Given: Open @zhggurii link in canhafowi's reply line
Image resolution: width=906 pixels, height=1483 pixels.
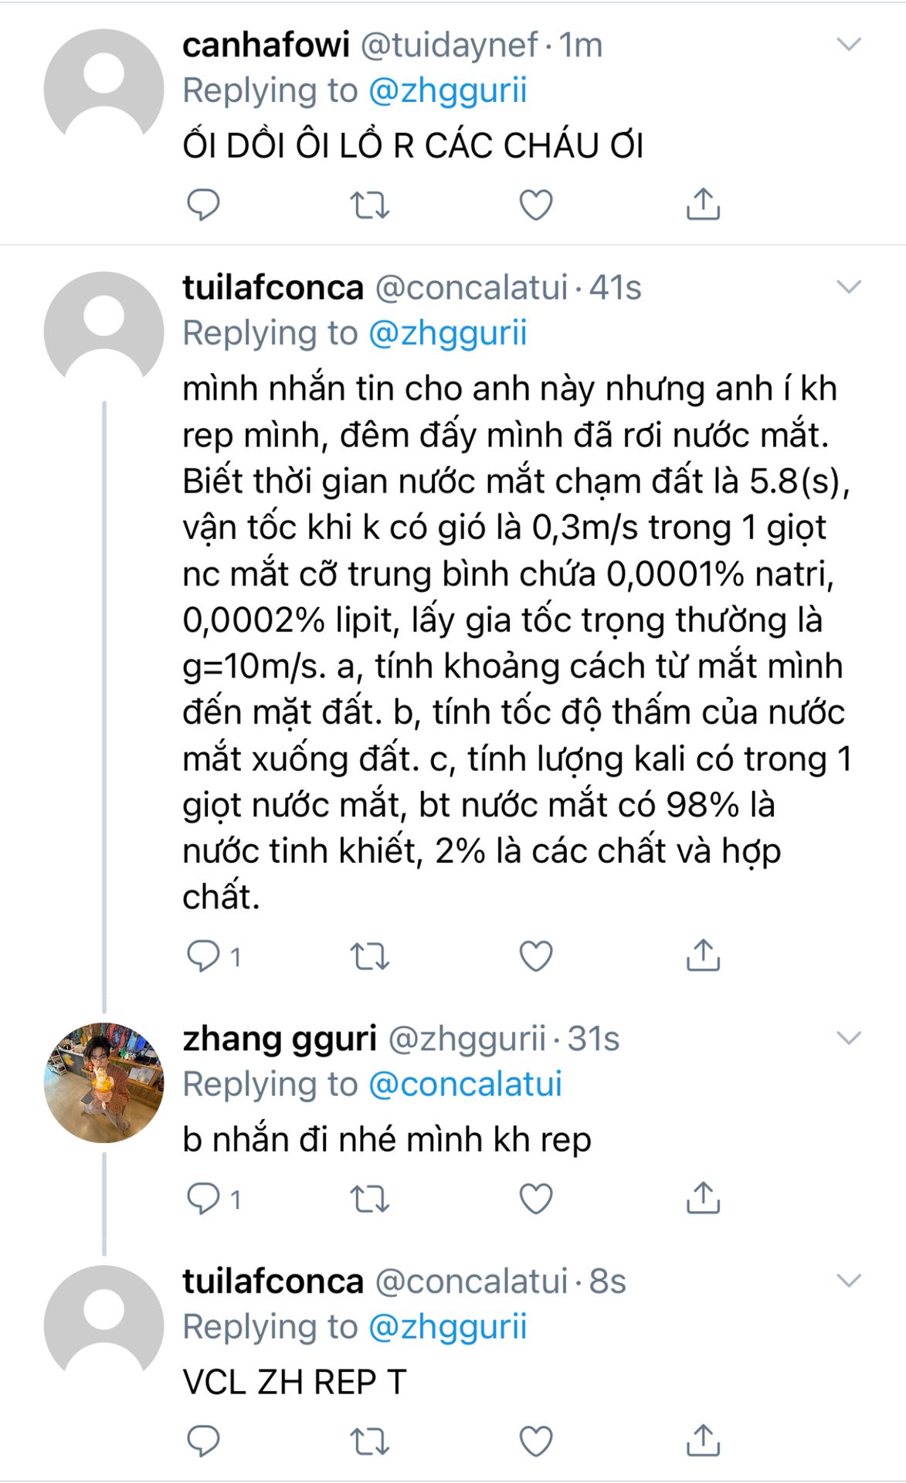Looking at the screenshot, I should coord(447,91).
